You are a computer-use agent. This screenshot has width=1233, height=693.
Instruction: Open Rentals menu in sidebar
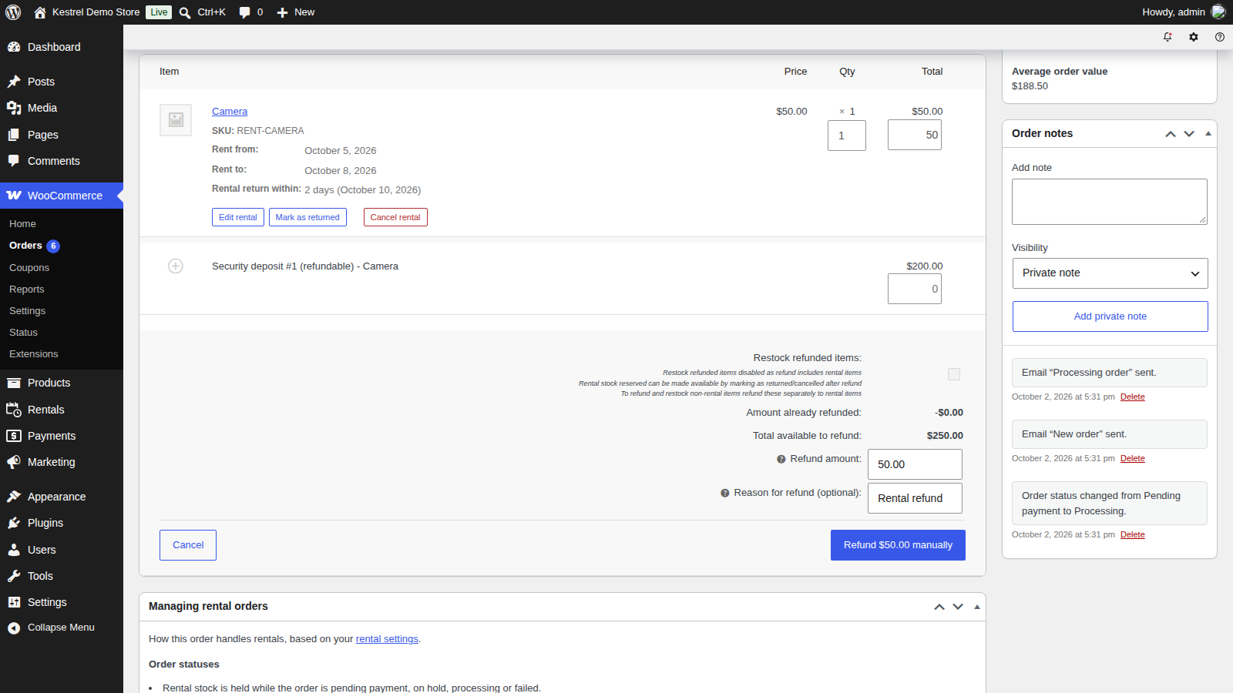[x=62, y=410]
